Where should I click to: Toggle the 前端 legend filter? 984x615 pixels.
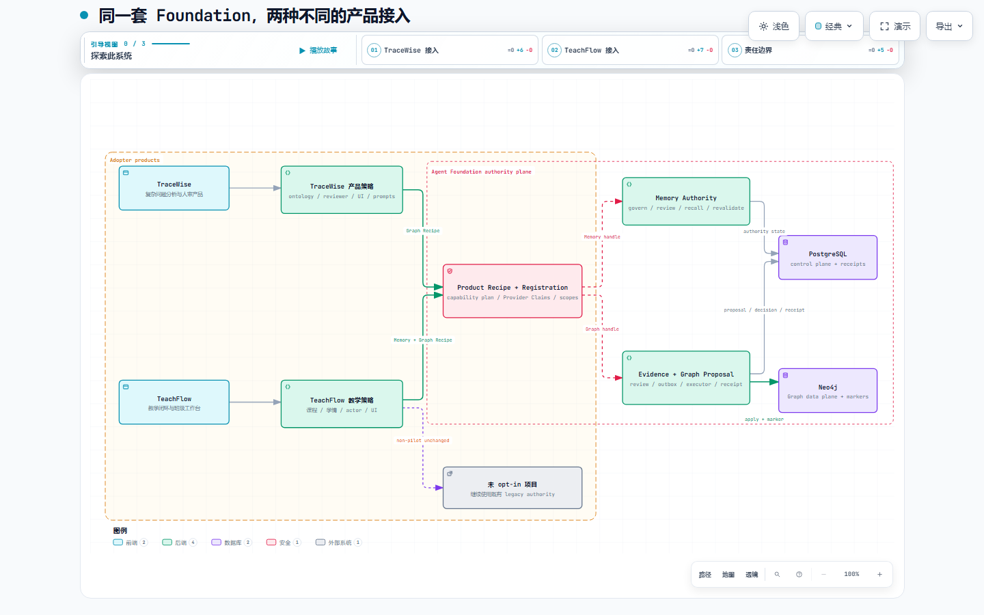[x=130, y=543]
